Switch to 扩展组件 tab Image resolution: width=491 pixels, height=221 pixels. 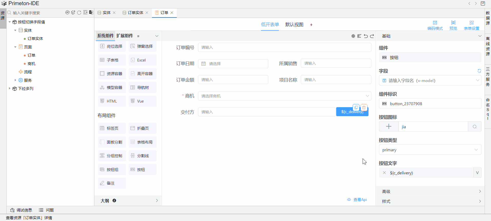point(125,36)
